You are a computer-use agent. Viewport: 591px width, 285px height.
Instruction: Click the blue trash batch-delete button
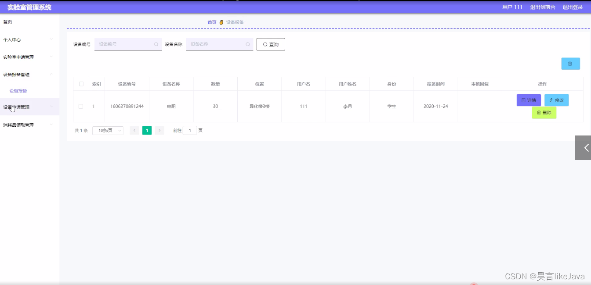(570, 64)
